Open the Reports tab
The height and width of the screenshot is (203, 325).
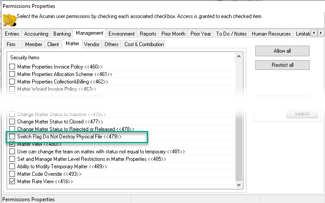click(x=148, y=34)
